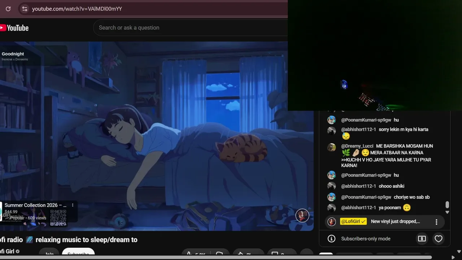Click the verified badge beside Lofi Girl
The width and height of the screenshot is (462, 260).
(x=18, y=251)
